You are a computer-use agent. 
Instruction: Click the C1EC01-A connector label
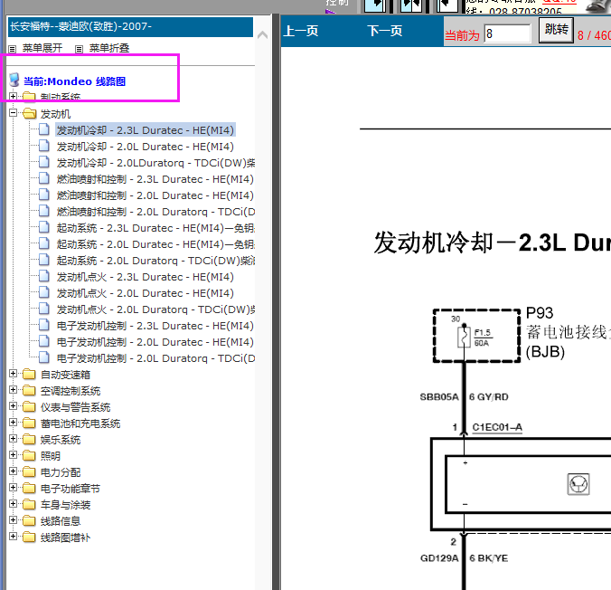coord(497,427)
